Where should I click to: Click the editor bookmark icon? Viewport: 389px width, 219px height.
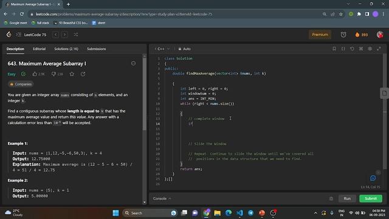[334, 49]
